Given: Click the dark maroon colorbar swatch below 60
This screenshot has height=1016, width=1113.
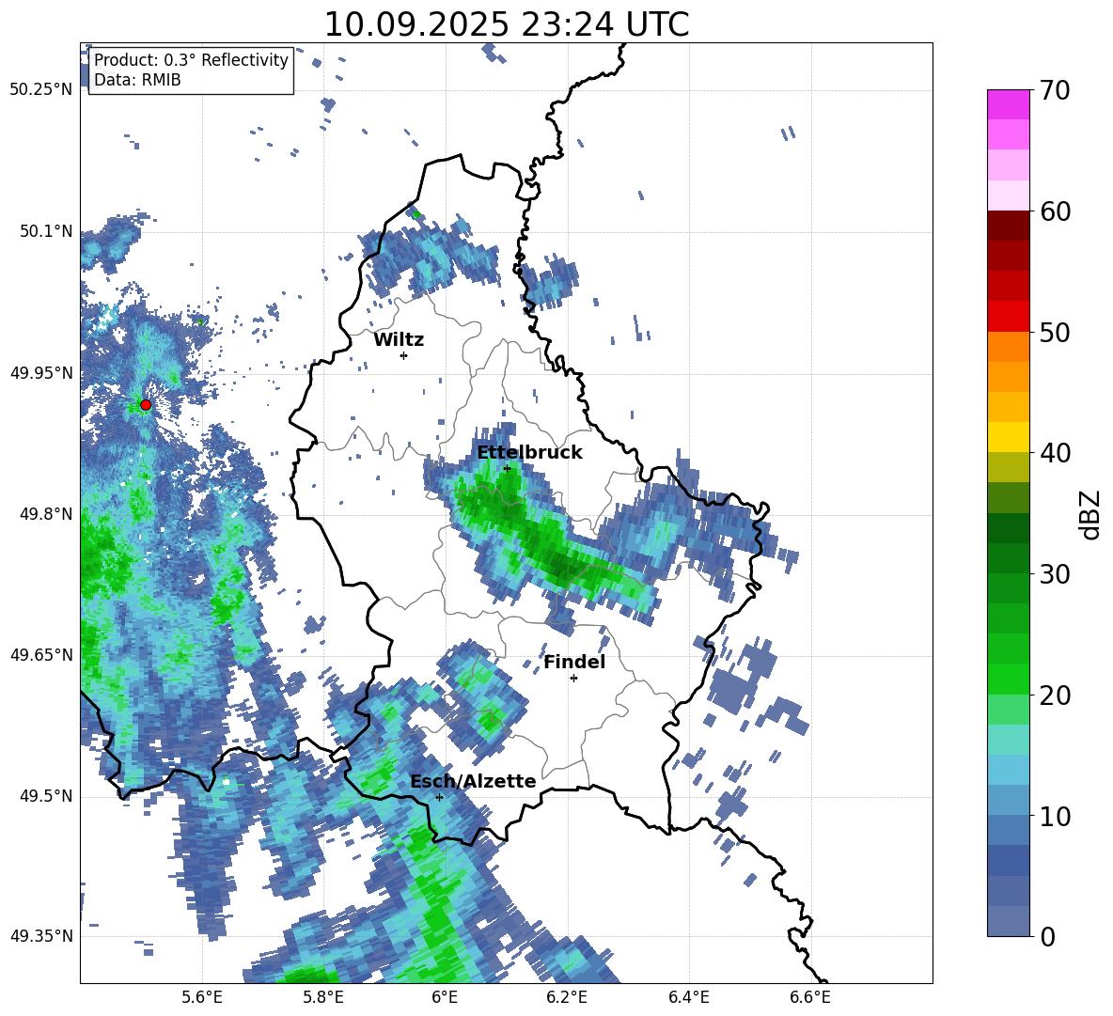Looking at the screenshot, I should (1008, 226).
